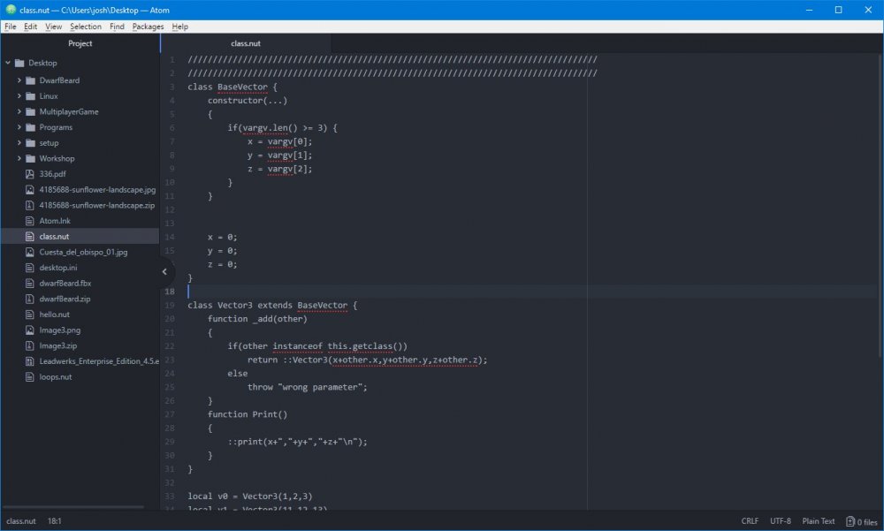
Task: Click the UTF-8 encoding selector
Action: point(781,521)
